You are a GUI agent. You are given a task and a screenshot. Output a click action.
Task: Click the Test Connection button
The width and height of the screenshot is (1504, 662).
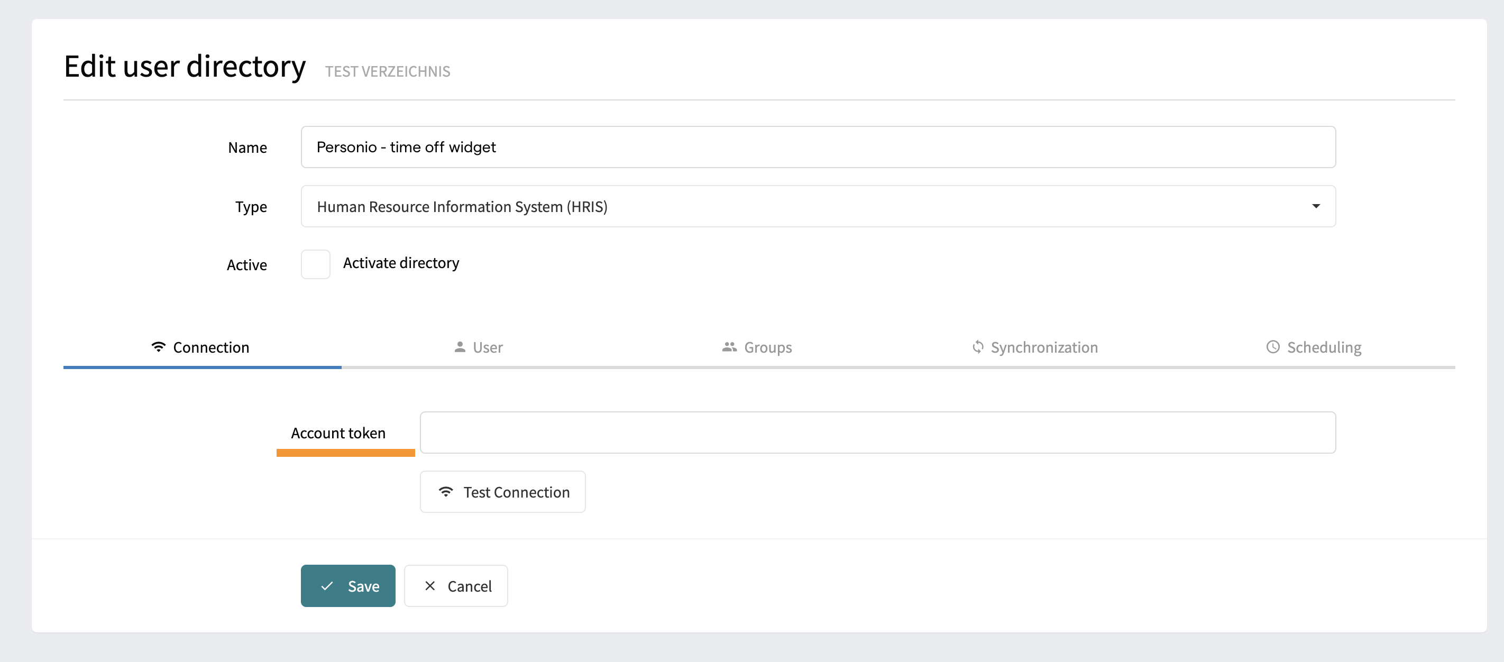tap(502, 492)
